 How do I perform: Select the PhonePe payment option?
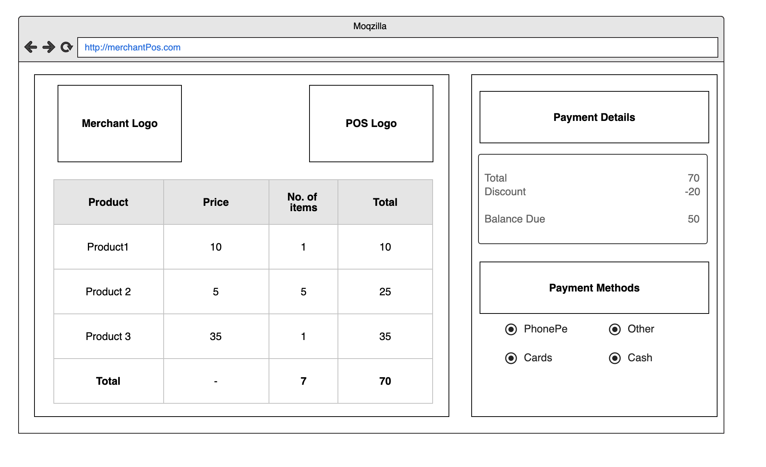coord(511,329)
